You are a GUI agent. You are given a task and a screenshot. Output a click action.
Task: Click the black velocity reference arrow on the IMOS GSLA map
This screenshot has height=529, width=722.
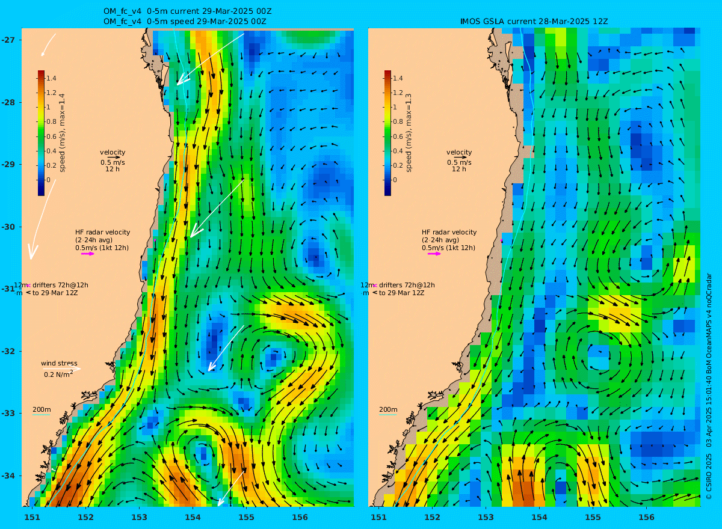tap(460, 157)
